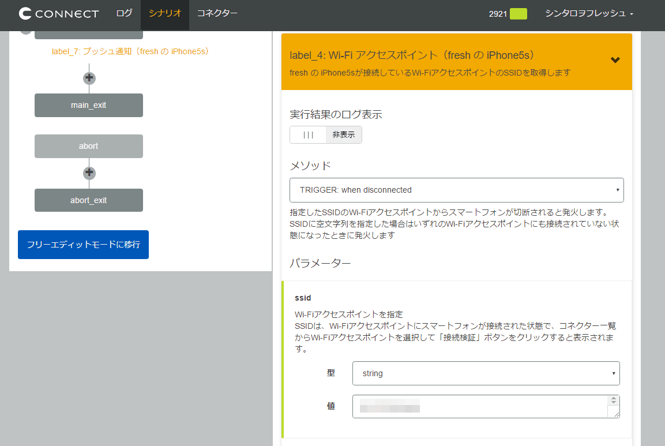The image size is (665, 446).
Task: Click フリーエディットモードに移行 button
Action: tap(83, 245)
